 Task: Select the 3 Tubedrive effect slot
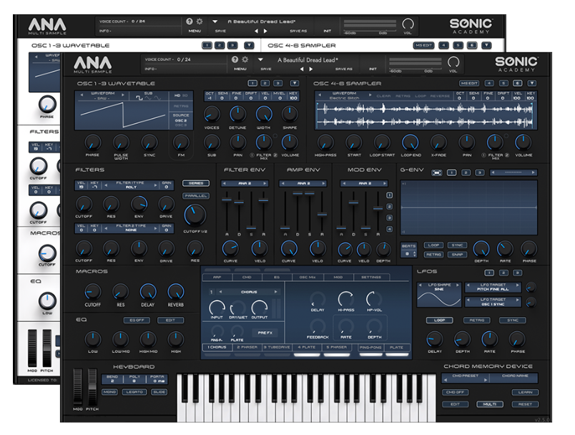pos(277,347)
